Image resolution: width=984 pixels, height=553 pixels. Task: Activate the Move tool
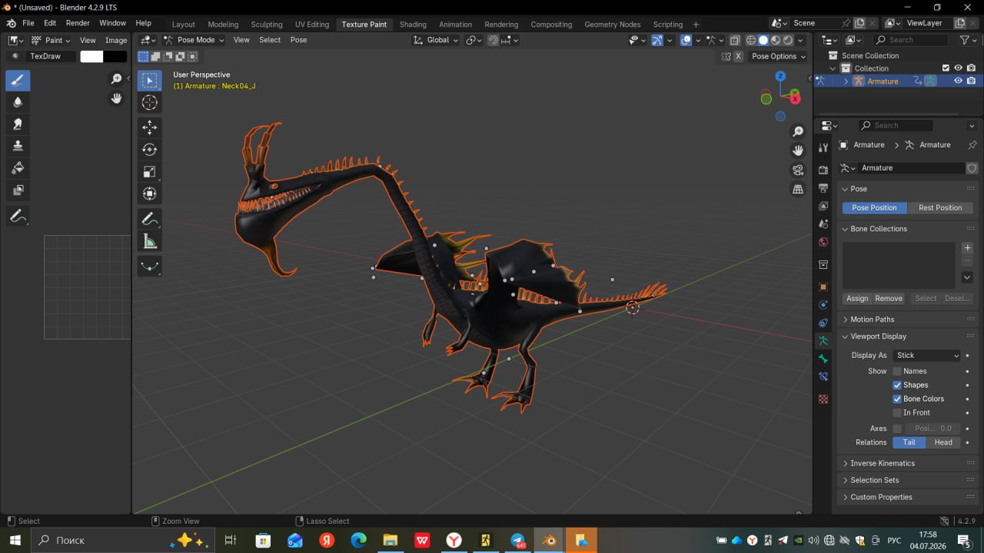[150, 127]
